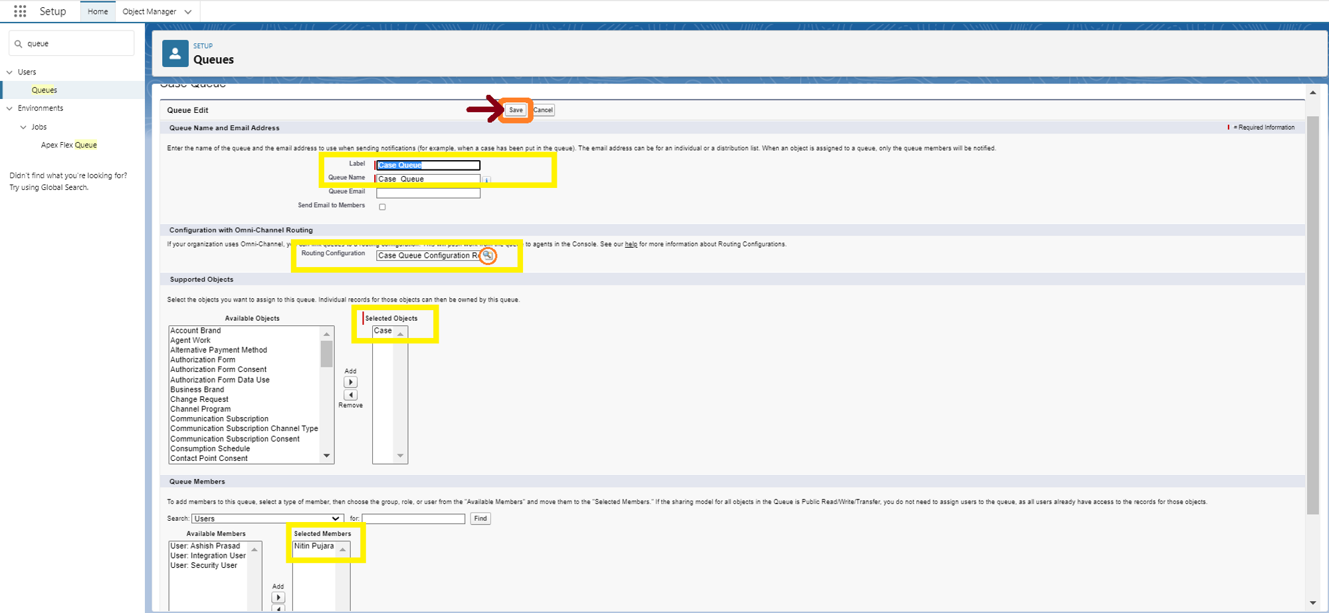Select Authorization Form Data Use in list
The height and width of the screenshot is (613, 1329).
point(220,380)
